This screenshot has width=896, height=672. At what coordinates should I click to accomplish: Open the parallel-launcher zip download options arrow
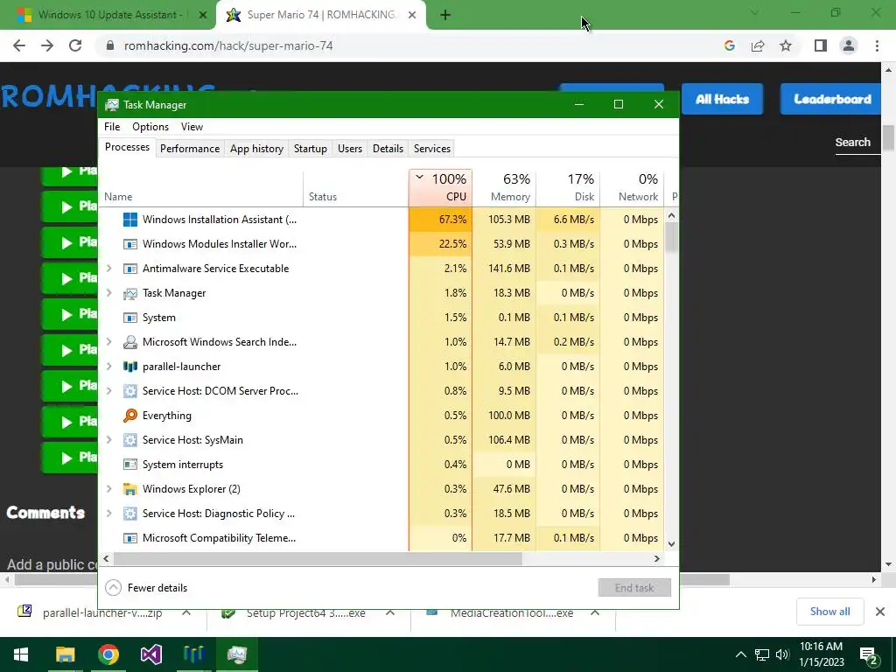click(x=186, y=612)
